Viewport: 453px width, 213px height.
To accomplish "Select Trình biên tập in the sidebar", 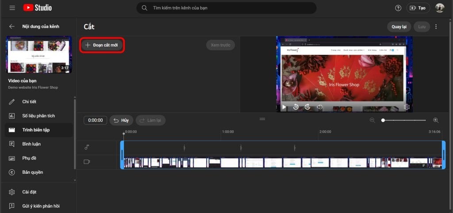I will (39, 130).
